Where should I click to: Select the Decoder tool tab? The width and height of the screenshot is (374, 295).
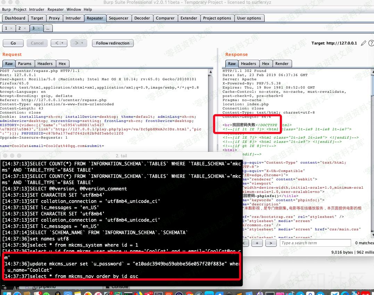click(142, 18)
